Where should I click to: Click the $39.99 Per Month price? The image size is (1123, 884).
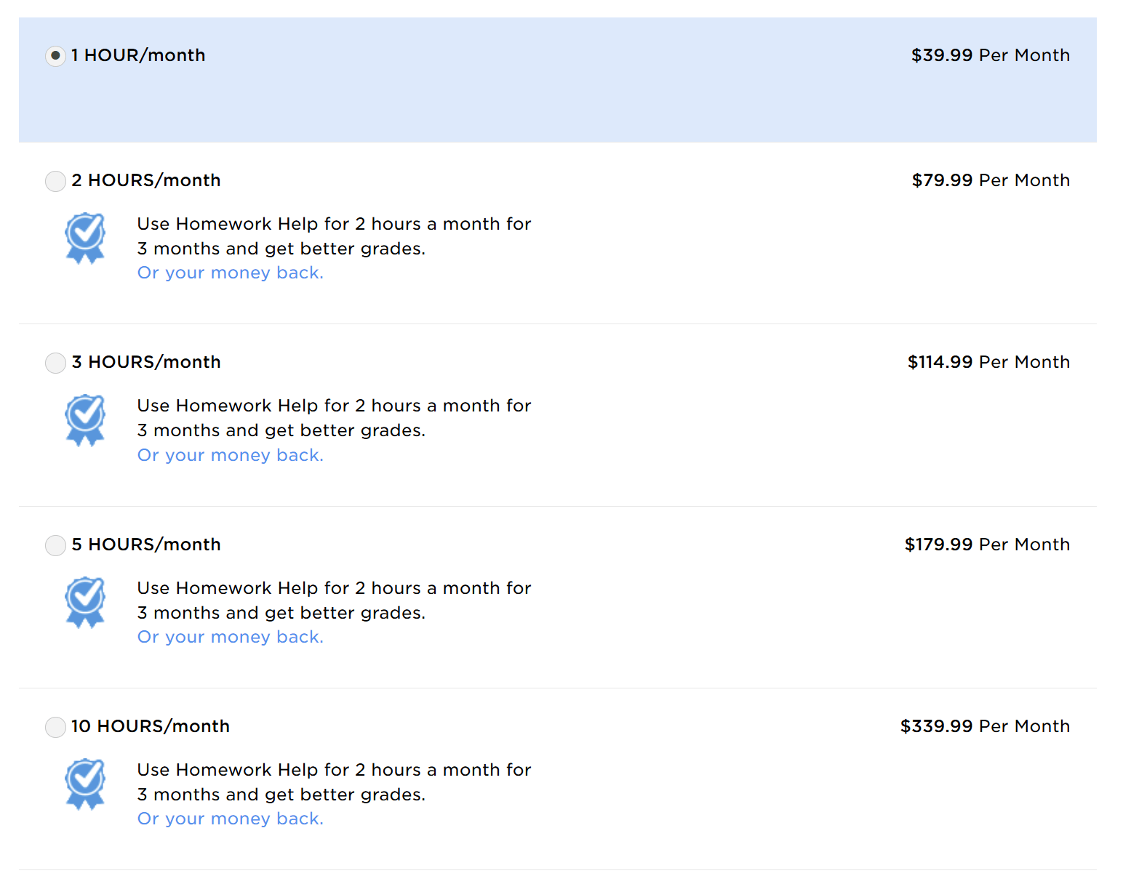(x=991, y=55)
